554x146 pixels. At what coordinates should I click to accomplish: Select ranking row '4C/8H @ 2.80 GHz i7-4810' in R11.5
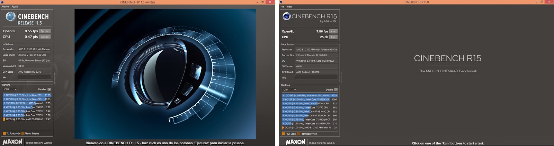(27, 107)
